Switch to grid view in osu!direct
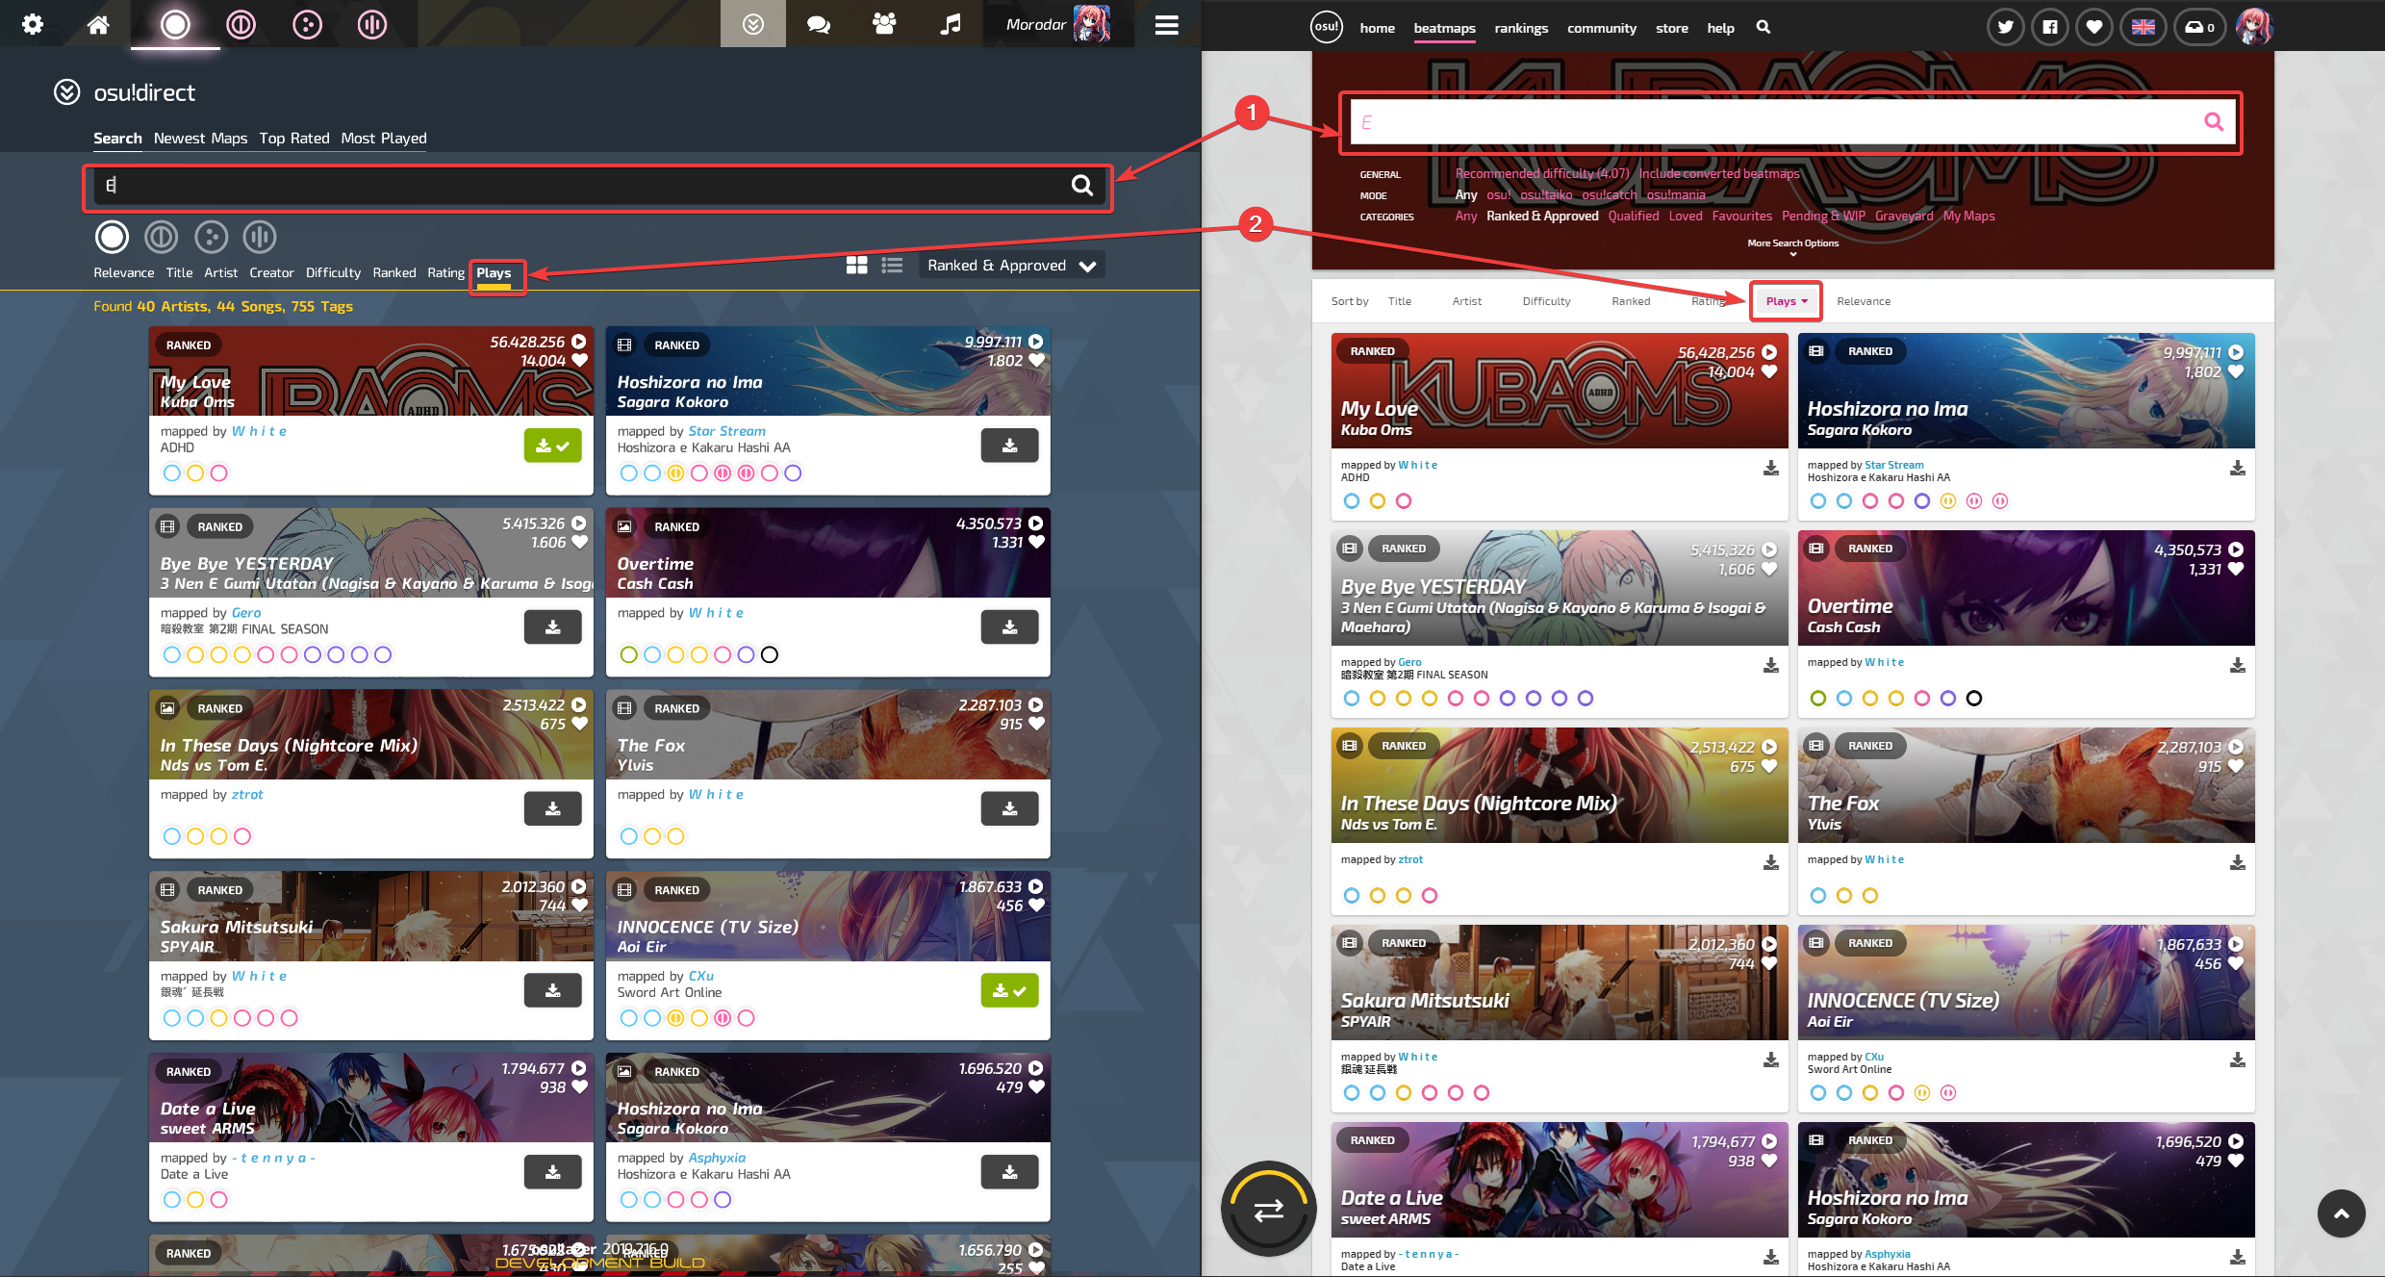Viewport: 2385px width, 1277px height. 856,265
